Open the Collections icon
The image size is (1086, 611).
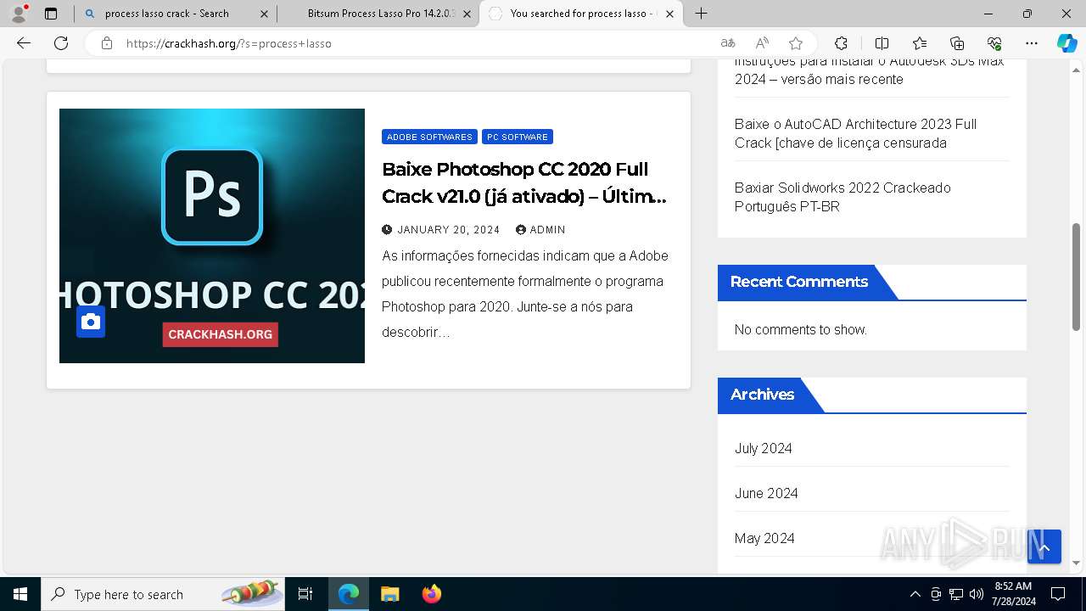click(957, 43)
